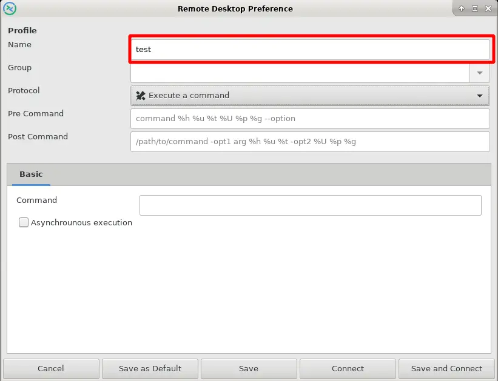
Task: Focus the Name field containing test
Action: pos(309,50)
